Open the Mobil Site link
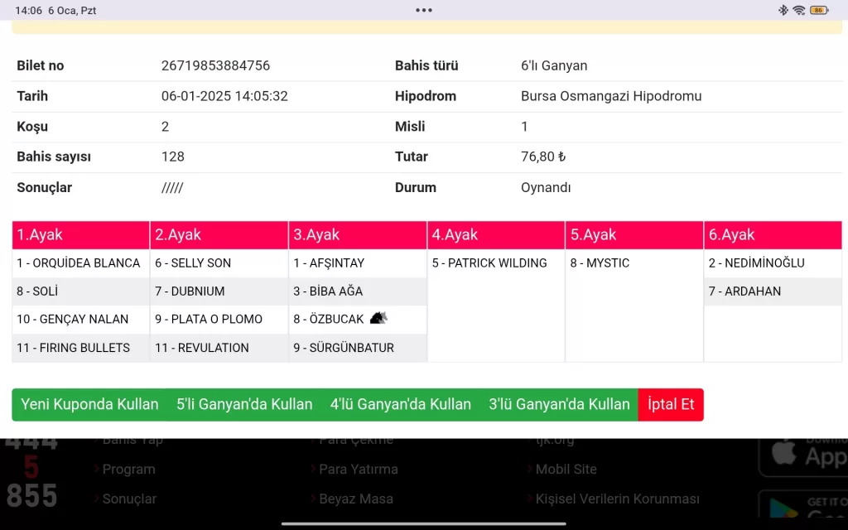This screenshot has height=530, width=848. [x=566, y=469]
